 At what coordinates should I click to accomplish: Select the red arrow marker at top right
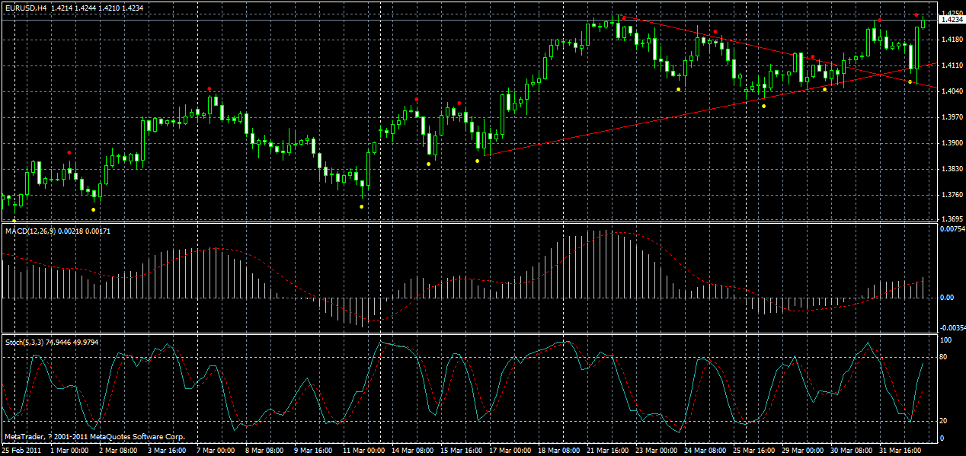point(916,14)
